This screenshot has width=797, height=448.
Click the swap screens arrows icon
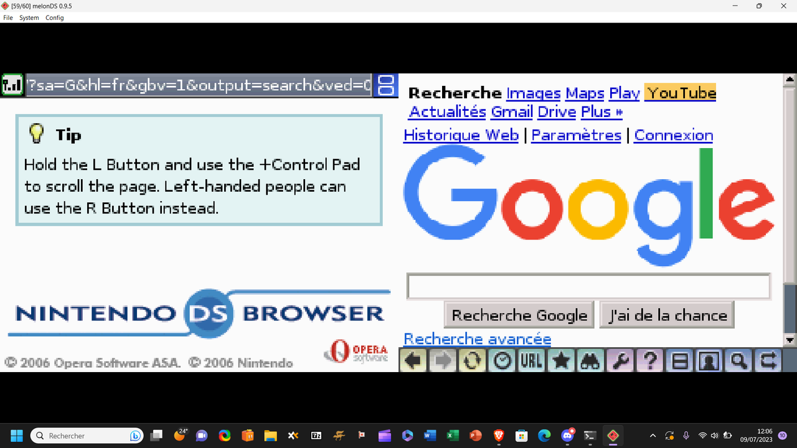769,360
